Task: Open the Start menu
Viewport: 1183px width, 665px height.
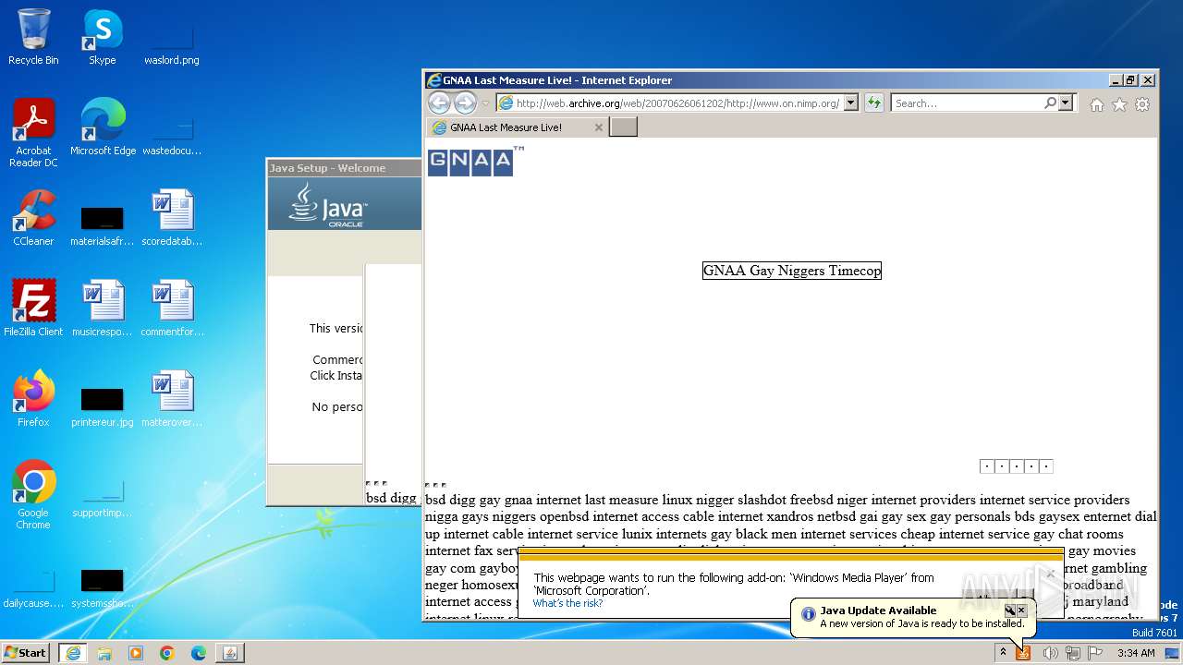Action: (26, 653)
